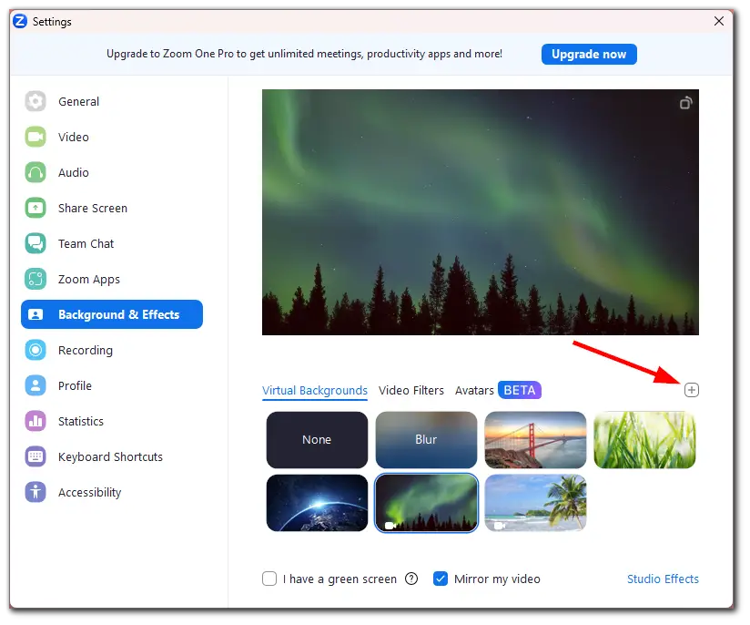750x625 pixels.
Task: Open the Studio Effects link
Action: tap(663, 579)
